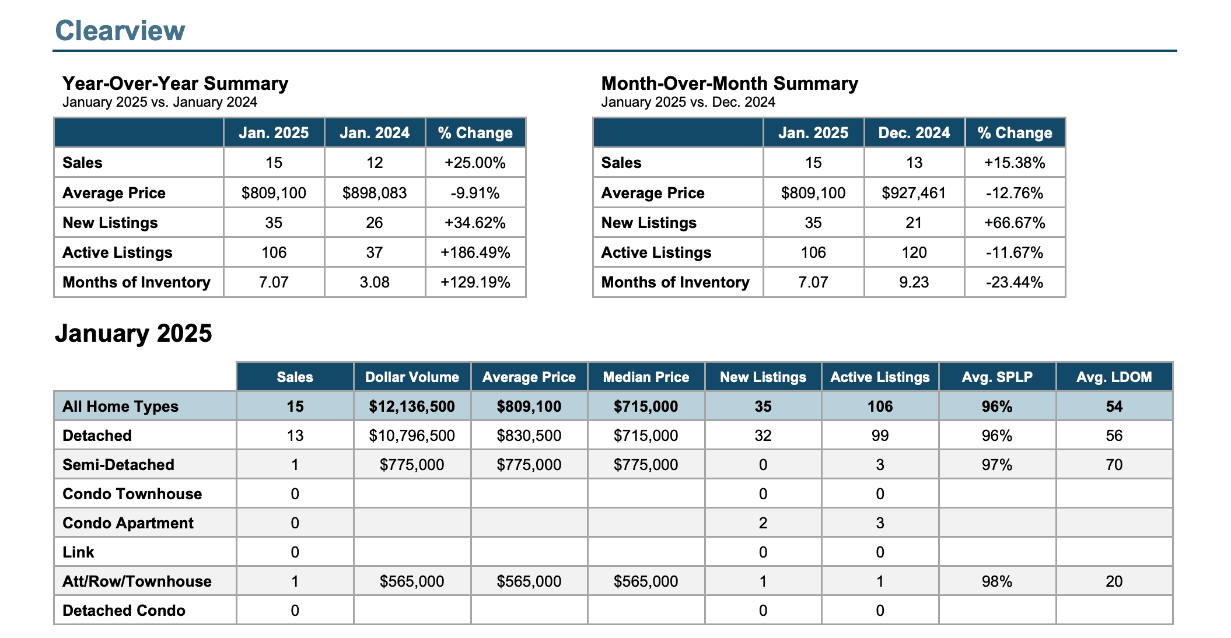Select the Dec. 2024 column header
Viewport: 1231px width, 638px height.
914,133
